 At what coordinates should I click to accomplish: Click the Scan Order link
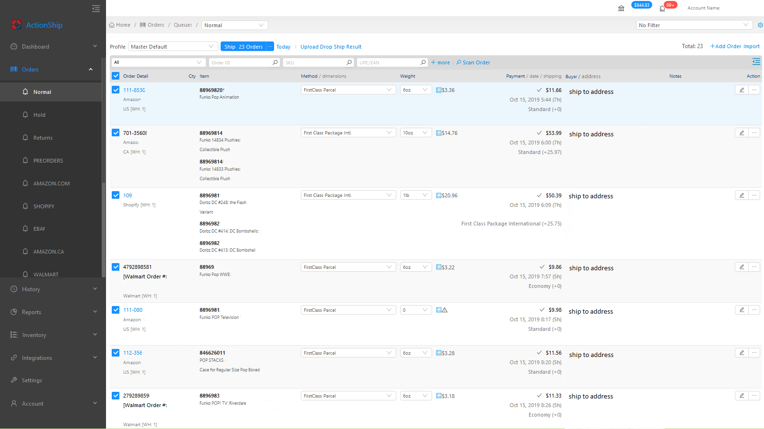473,62
